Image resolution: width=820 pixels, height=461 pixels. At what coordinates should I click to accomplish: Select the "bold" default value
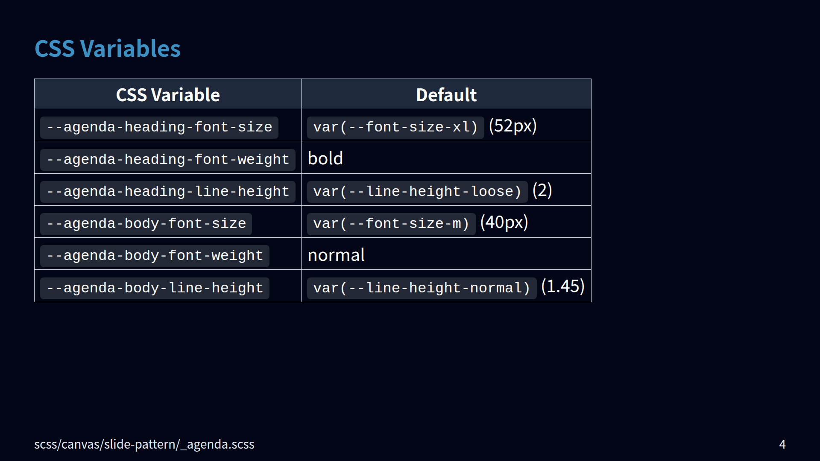click(325, 159)
